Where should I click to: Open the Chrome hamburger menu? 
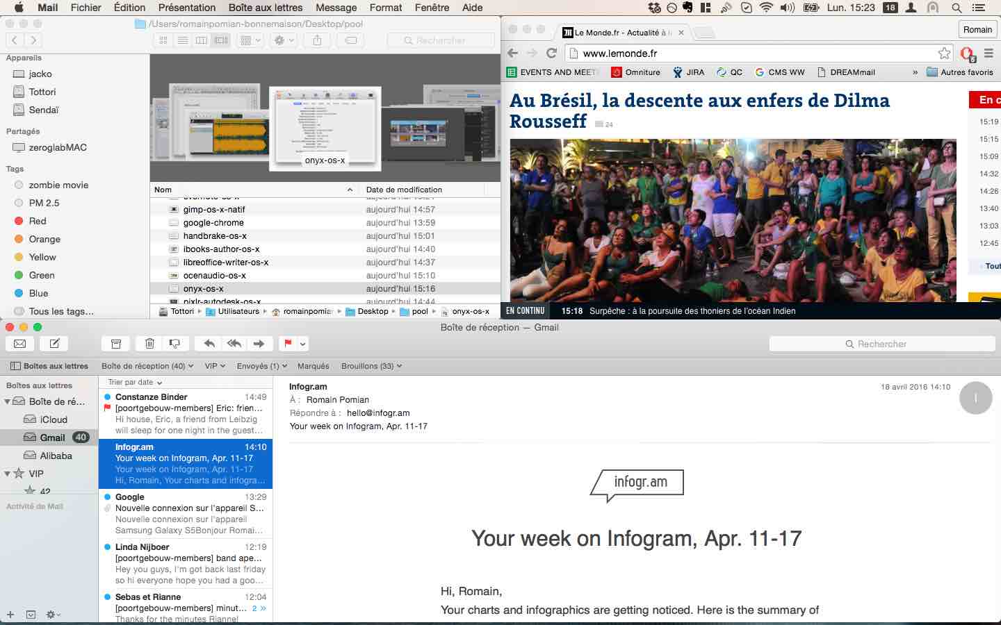coord(988,53)
